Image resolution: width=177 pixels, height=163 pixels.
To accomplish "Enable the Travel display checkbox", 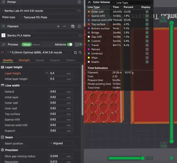I will click(x=147, y=45).
